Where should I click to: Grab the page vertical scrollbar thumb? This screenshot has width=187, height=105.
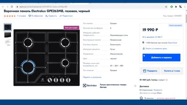click(x=186, y=18)
